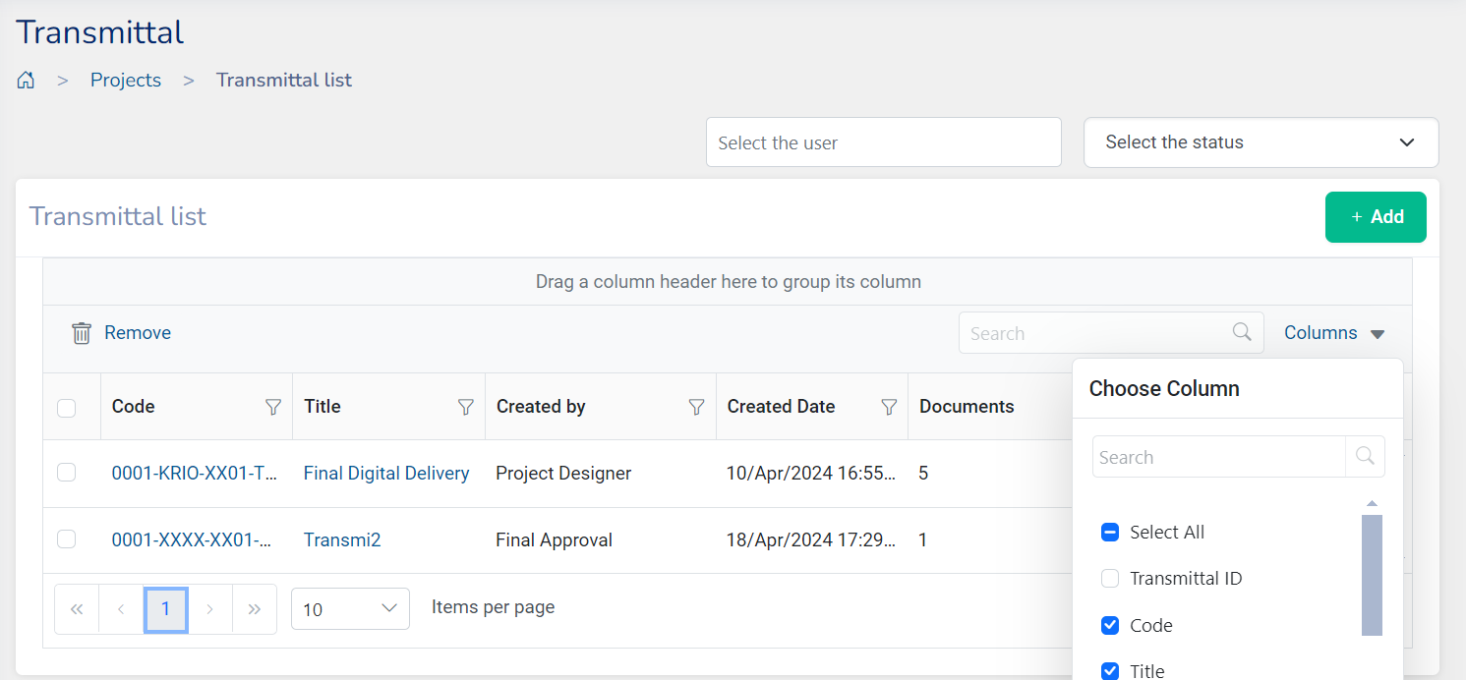The width and height of the screenshot is (1466, 680).
Task: Click the Select the user input field
Action: (x=883, y=142)
